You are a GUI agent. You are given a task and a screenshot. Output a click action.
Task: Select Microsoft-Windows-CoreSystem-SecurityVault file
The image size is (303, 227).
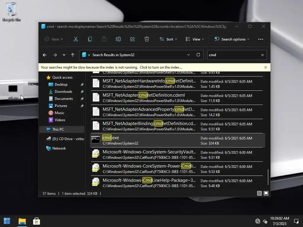click(x=177, y=155)
